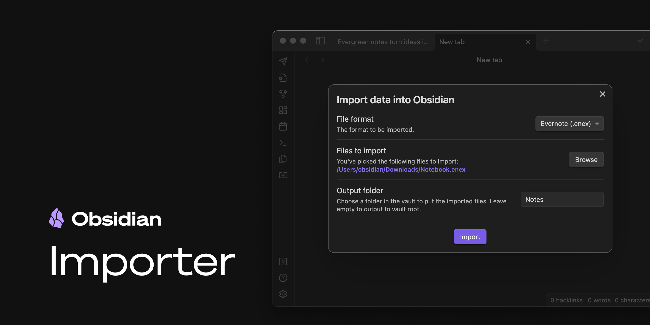Click the Import button to start import

[x=470, y=236]
